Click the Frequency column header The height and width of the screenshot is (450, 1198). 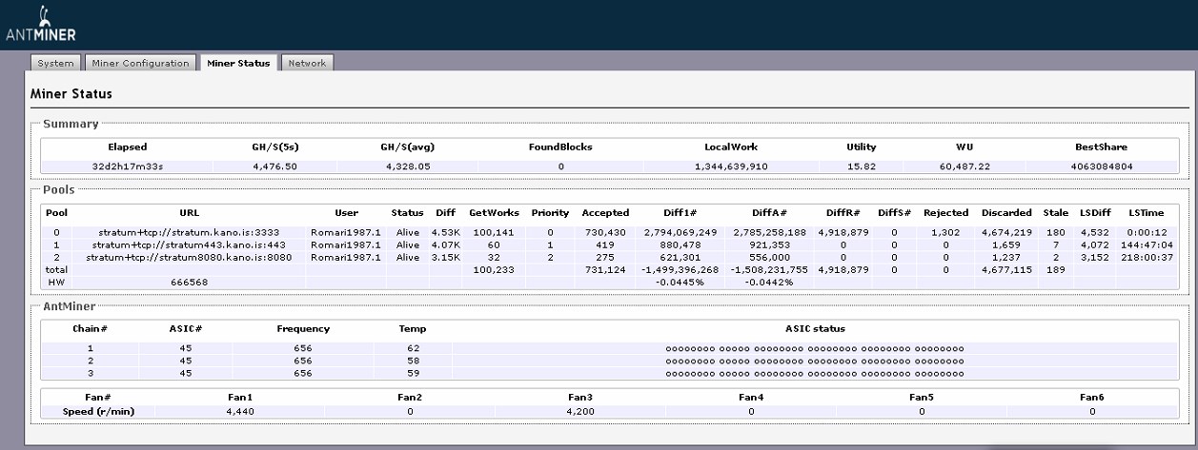click(x=303, y=329)
